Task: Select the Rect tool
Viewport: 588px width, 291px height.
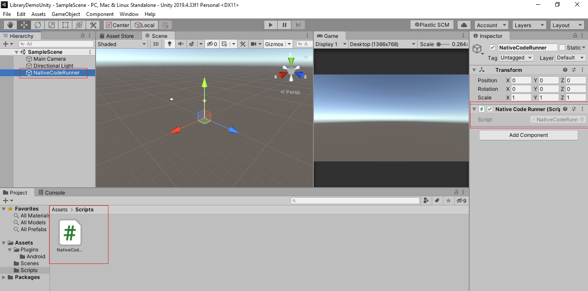Action: [65, 25]
